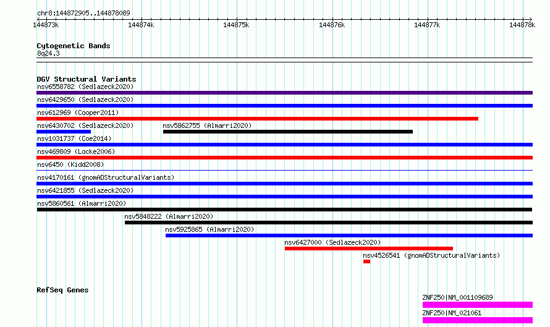The width and height of the screenshot is (550, 327).
Task: Open nsv5848222 (Almarri2020) variant label
Action: tap(169, 216)
